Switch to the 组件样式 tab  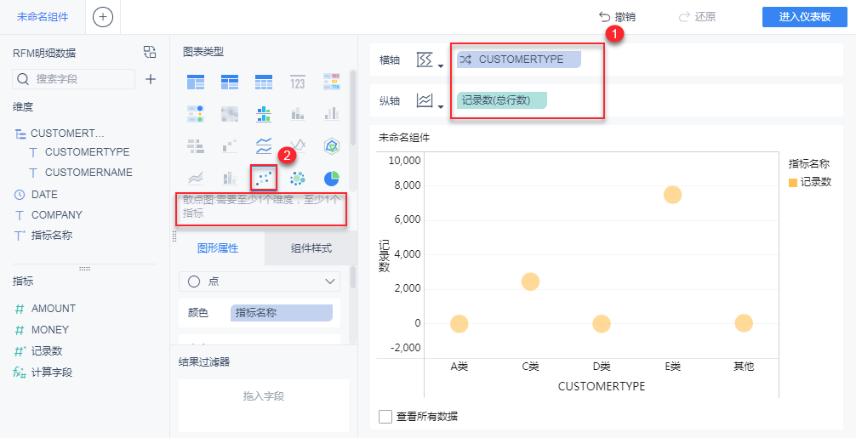[311, 248]
